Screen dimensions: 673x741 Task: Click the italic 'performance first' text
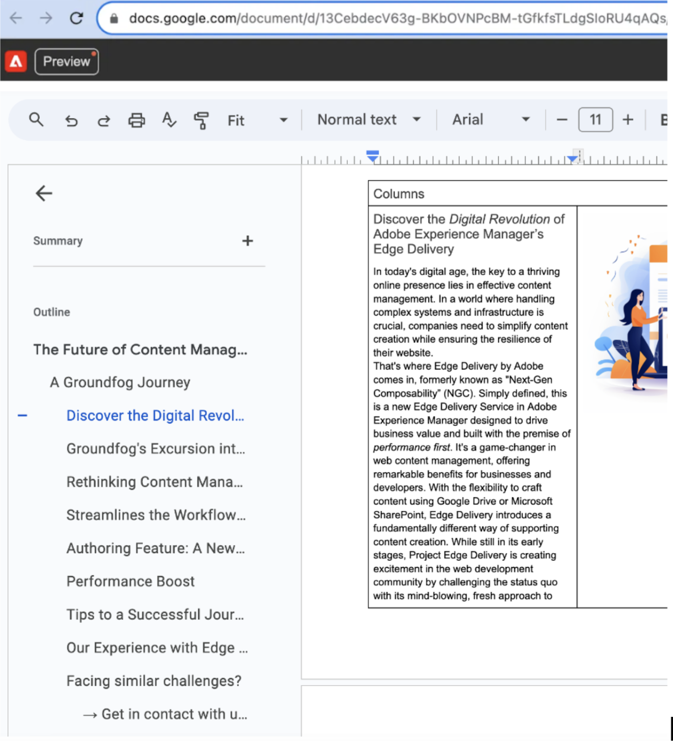click(x=411, y=447)
